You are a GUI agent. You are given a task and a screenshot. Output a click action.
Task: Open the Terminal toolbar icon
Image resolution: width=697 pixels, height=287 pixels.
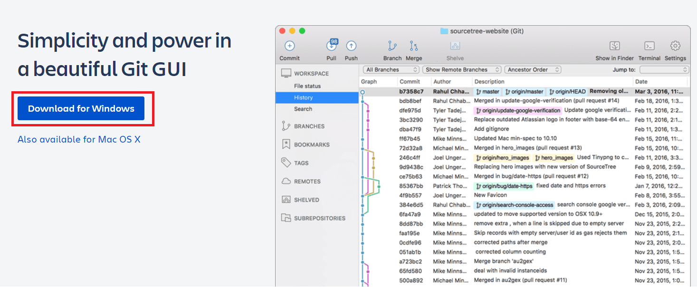pyautogui.click(x=649, y=46)
